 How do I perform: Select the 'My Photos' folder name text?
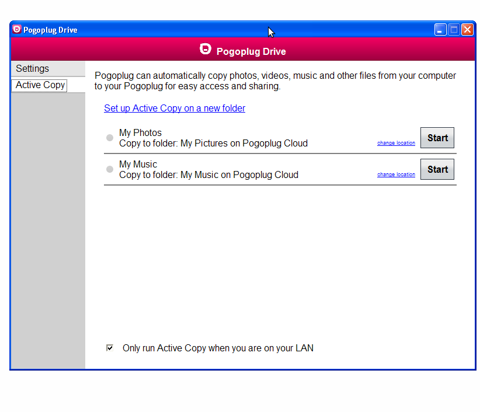(x=140, y=132)
